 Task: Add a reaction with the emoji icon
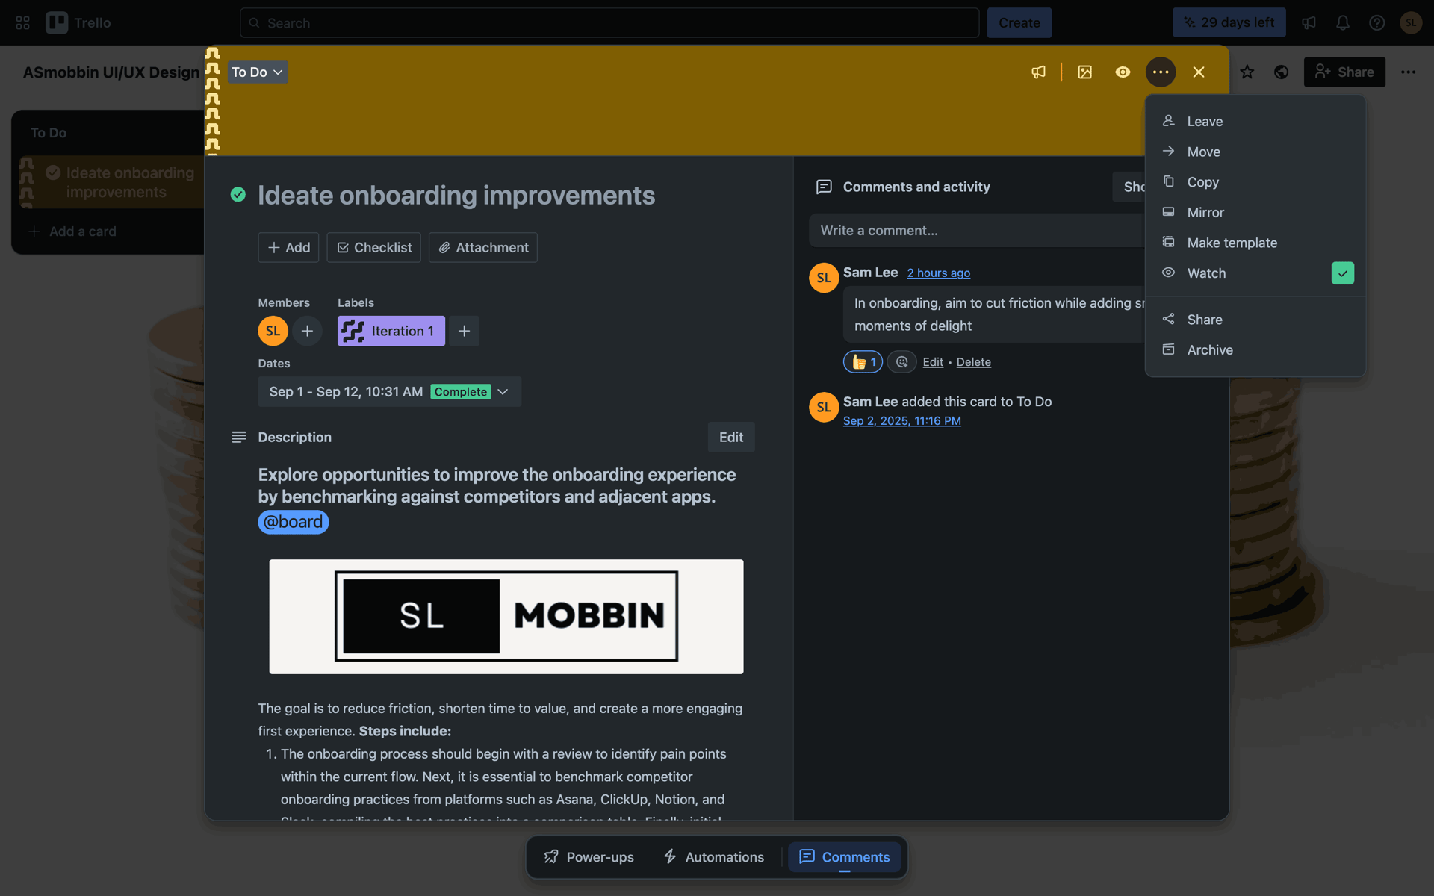[x=902, y=362]
